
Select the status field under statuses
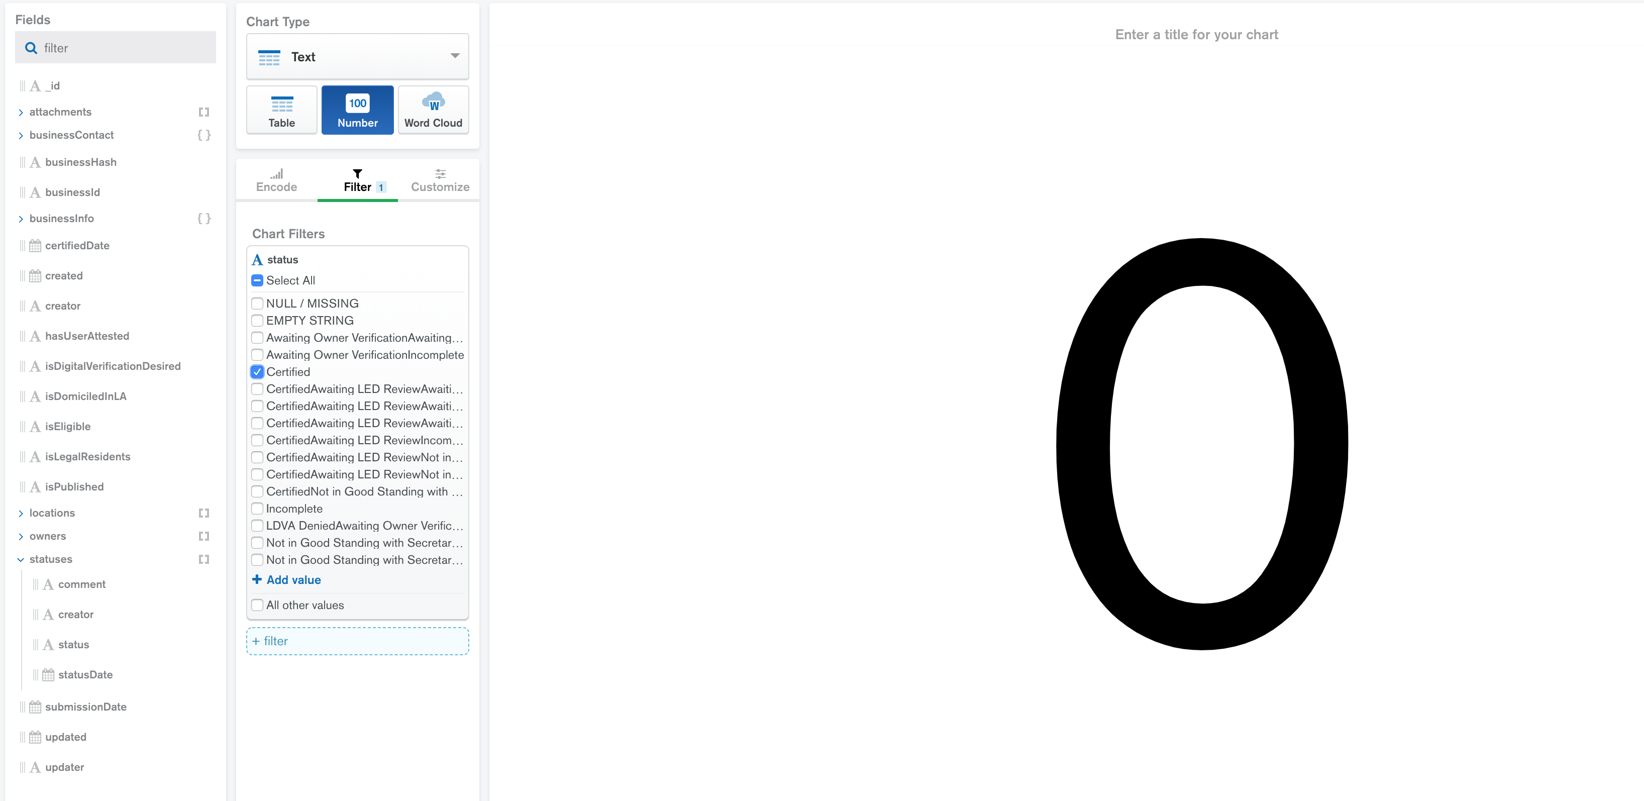(x=73, y=645)
